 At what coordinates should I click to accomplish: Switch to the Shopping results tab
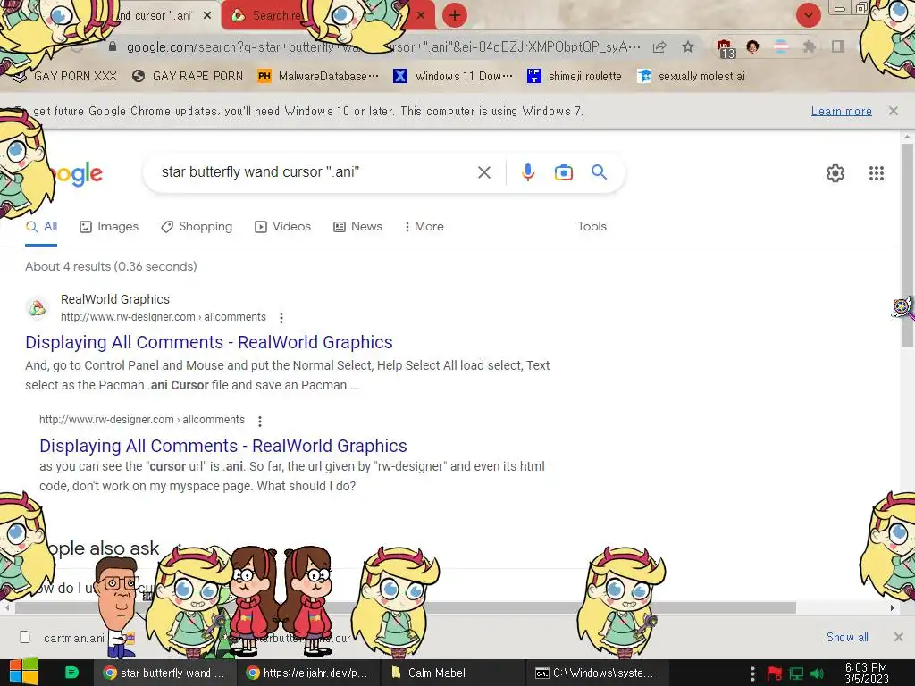point(197,226)
